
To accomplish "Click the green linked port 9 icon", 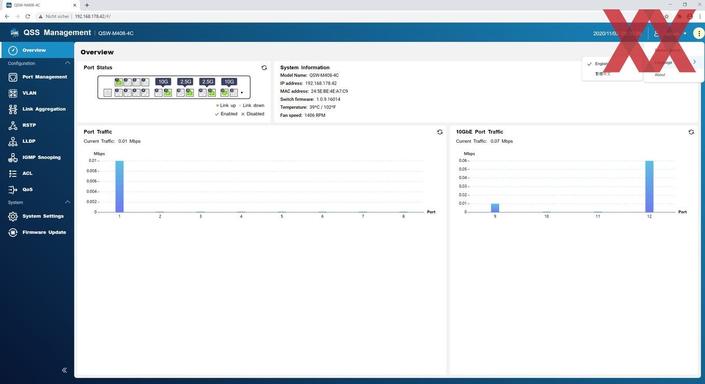I will tap(168, 93).
